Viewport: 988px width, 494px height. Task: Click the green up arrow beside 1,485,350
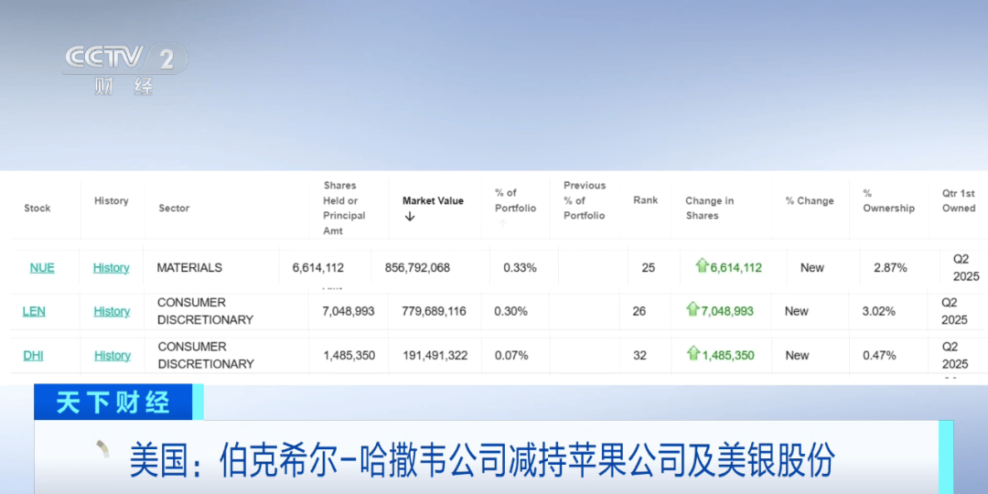click(x=693, y=353)
